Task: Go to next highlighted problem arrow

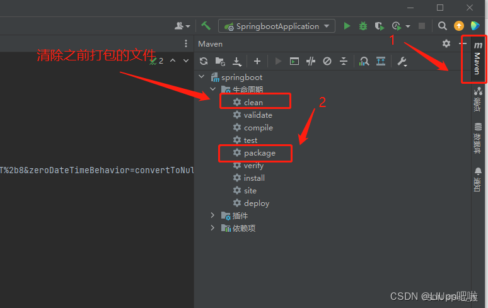Action: point(186,60)
